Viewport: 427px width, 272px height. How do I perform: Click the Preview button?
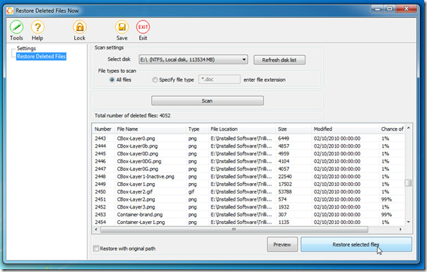click(x=282, y=244)
